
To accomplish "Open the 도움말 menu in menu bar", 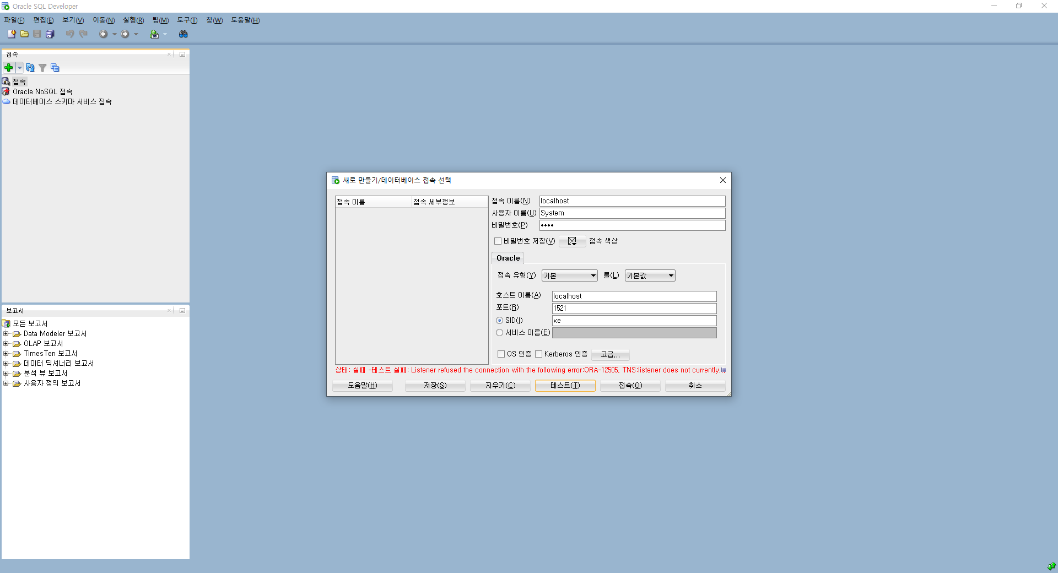I will tap(245, 20).
